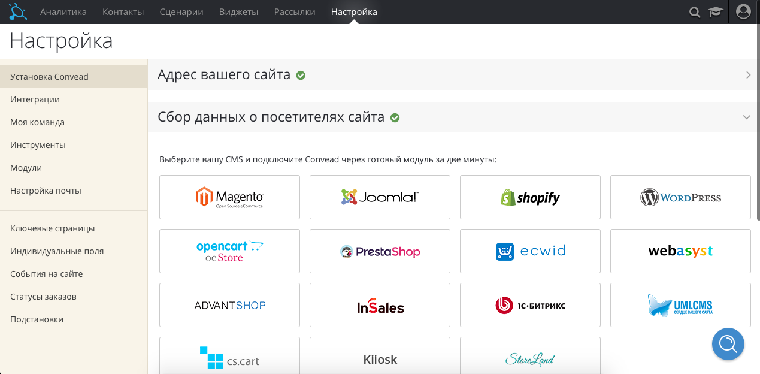Choose the Shopify integration card

(530, 197)
